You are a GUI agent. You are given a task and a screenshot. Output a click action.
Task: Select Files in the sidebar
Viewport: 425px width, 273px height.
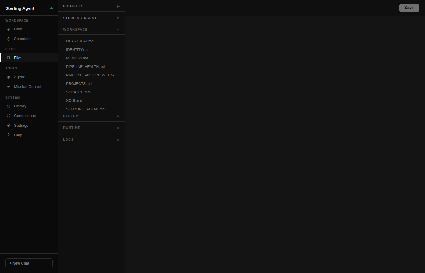pyautogui.click(x=29, y=58)
